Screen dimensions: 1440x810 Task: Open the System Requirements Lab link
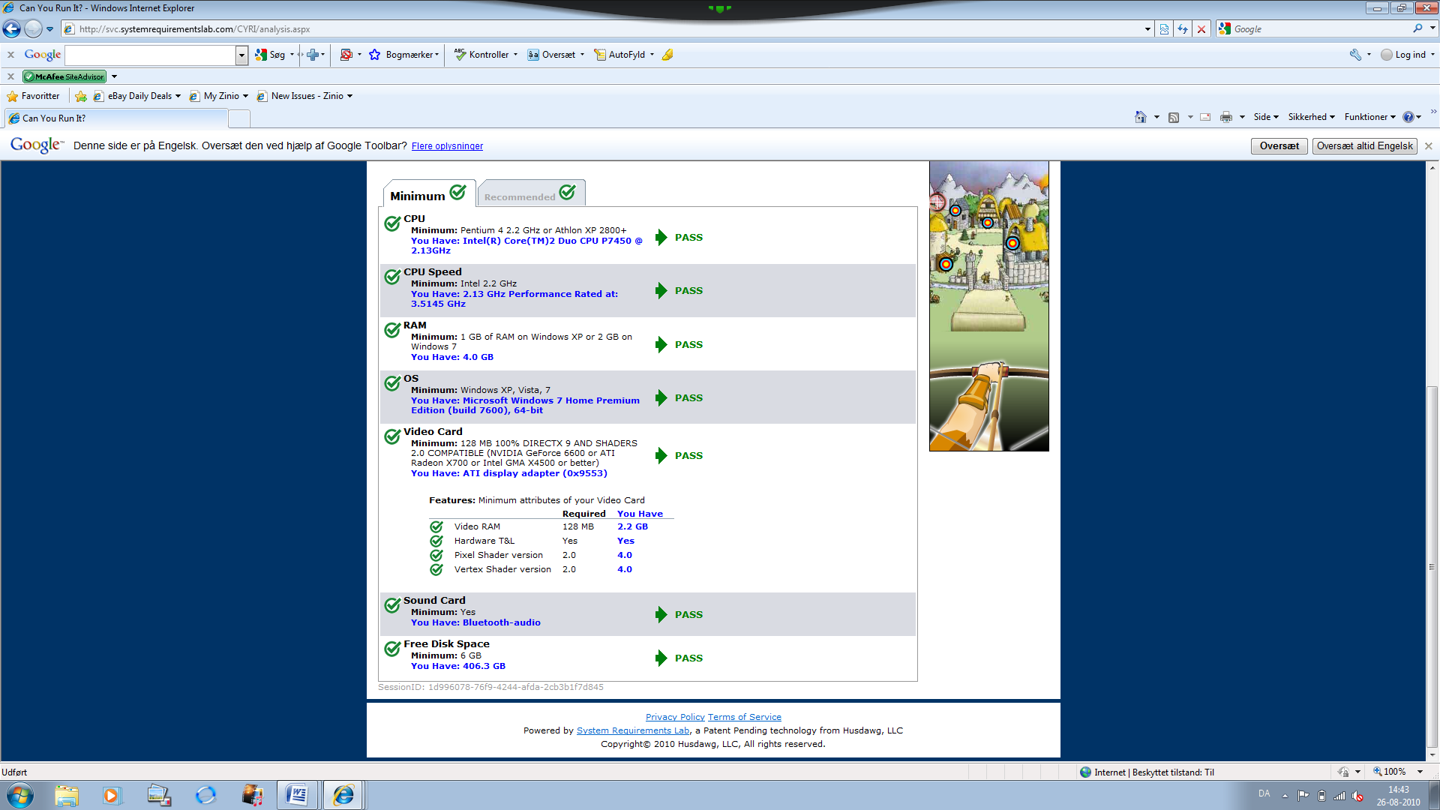(x=632, y=730)
